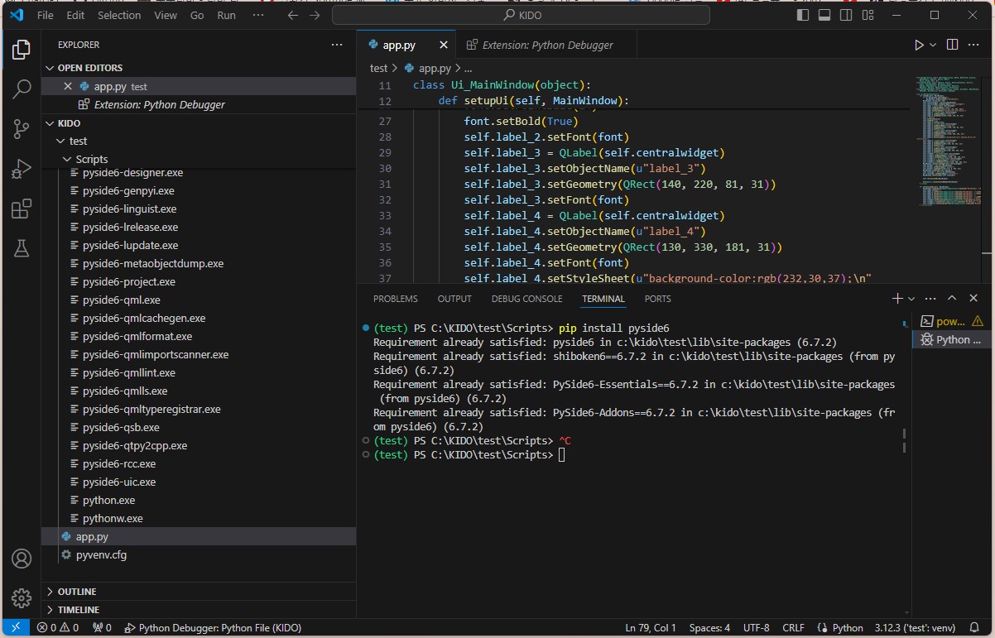Switch to the DEBUG CONSOLE tab
Screen dimensions: 995x638
tap(526, 299)
